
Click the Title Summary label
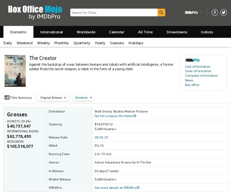tap(21, 98)
